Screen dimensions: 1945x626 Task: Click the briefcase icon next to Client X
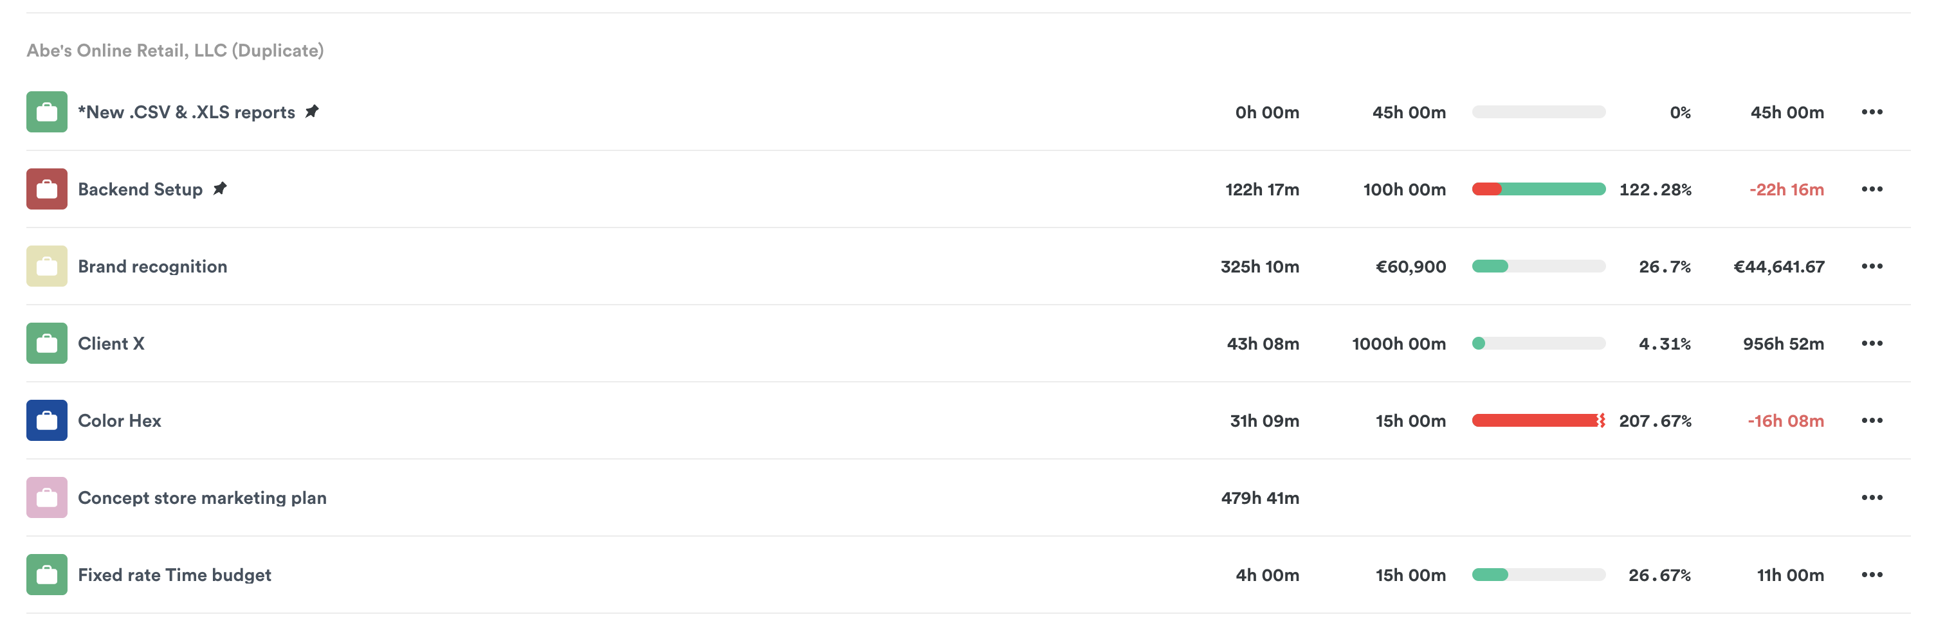pos(47,343)
